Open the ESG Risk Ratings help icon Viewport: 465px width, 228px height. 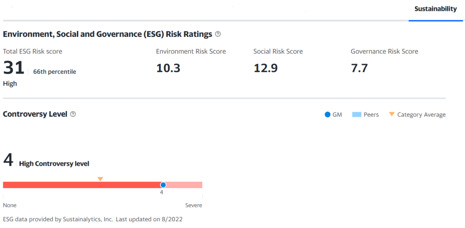(218, 34)
